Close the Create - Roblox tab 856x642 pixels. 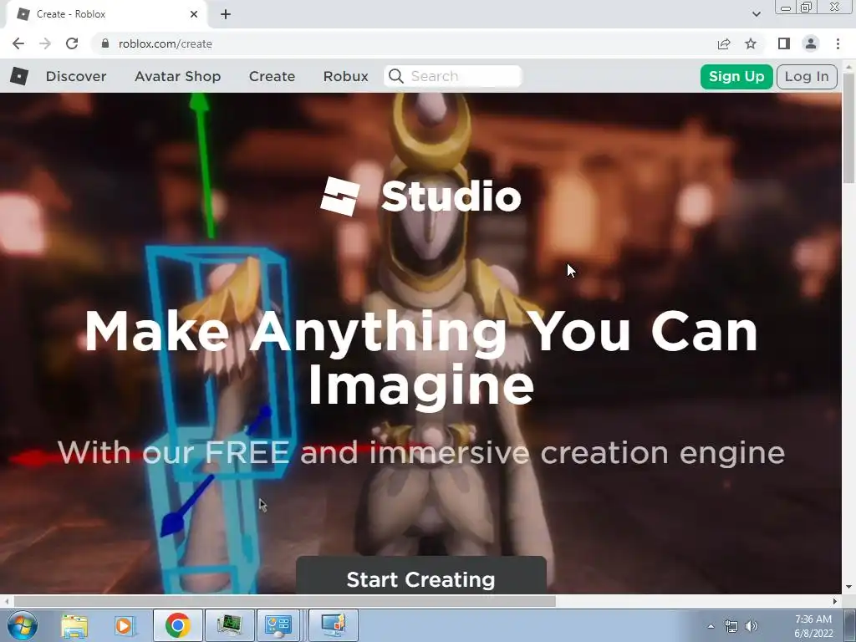194,14
